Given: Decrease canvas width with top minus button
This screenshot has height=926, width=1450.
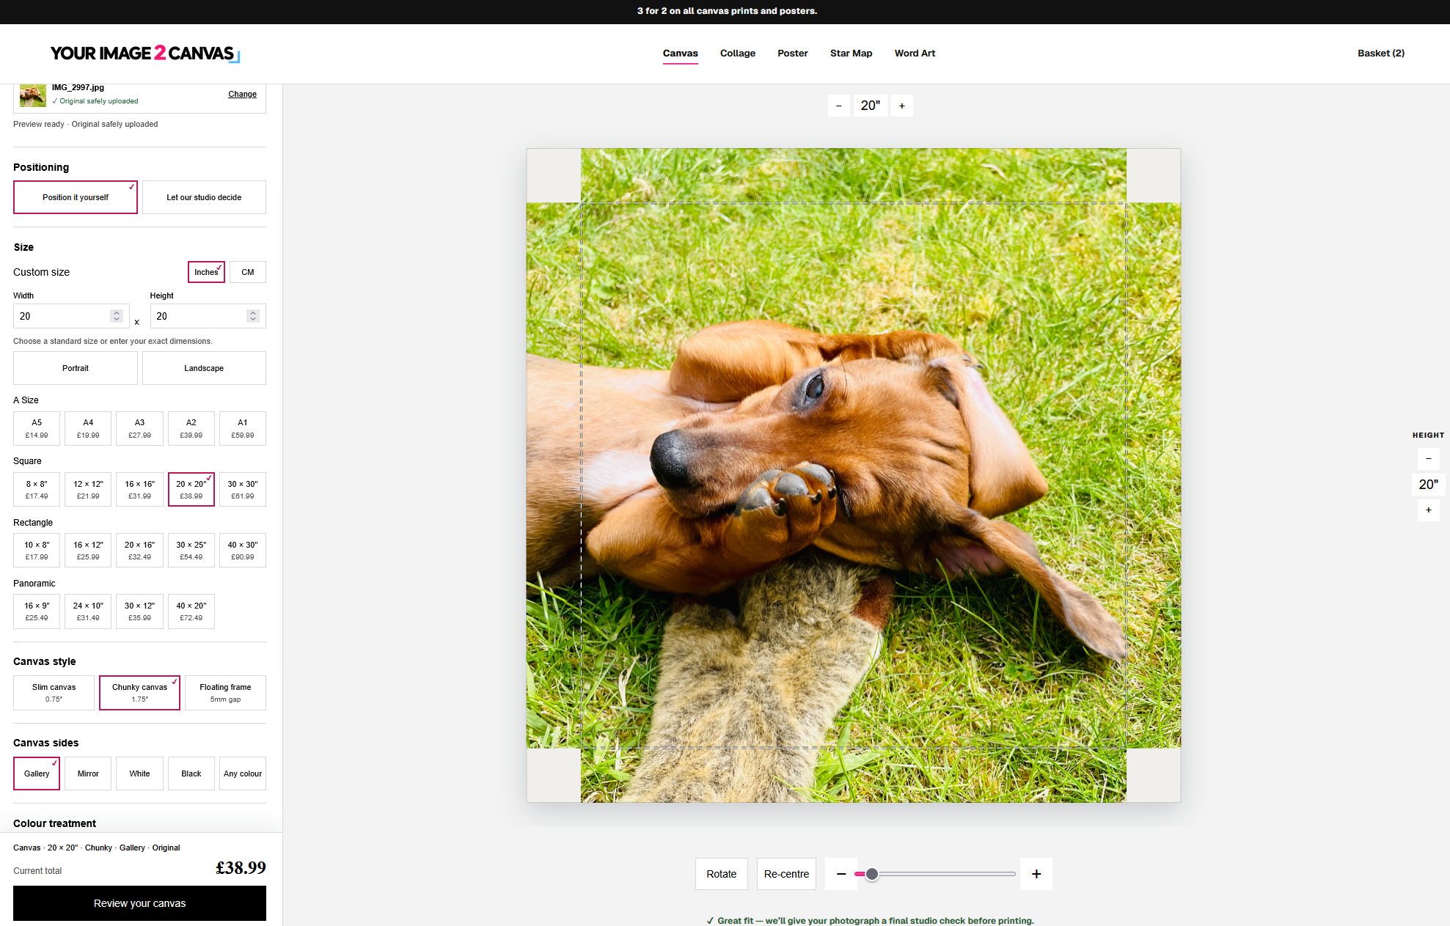Looking at the screenshot, I should [x=839, y=106].
